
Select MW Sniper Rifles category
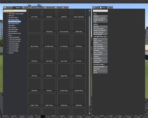pyautogui.click(x=13, y=29)
